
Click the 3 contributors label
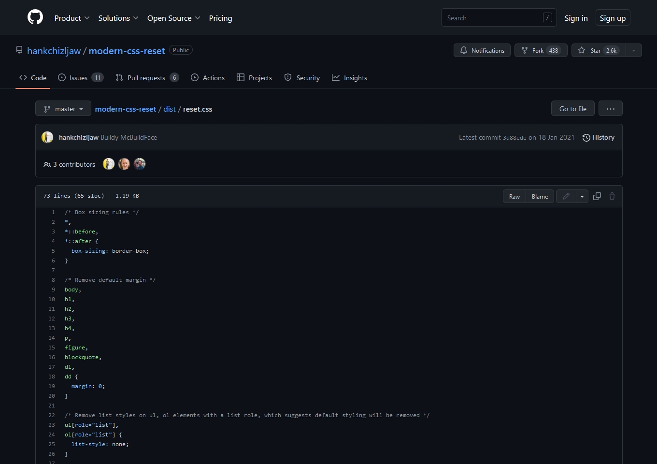[70, 164]
